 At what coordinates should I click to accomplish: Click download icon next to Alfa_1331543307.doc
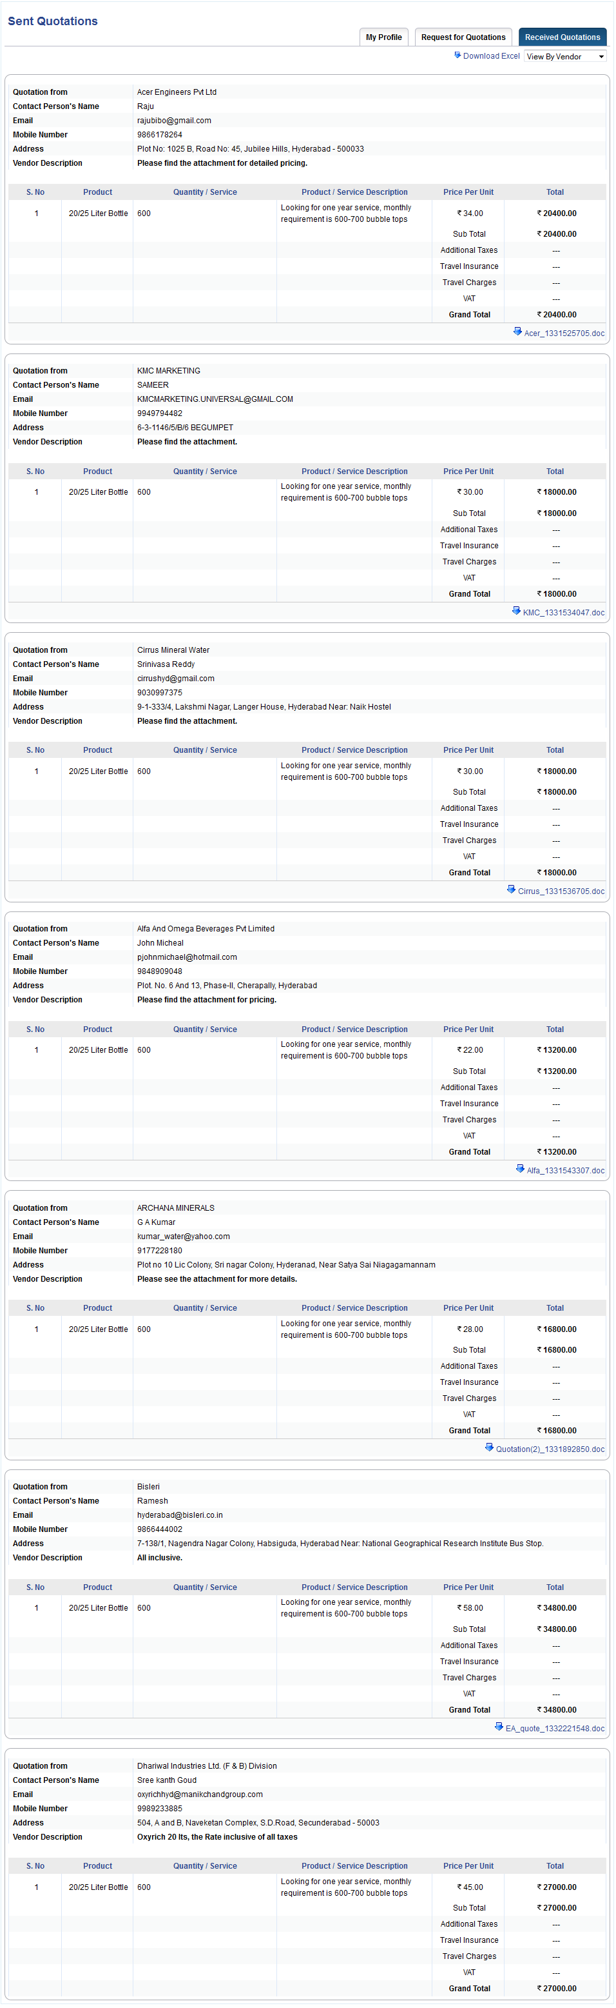click(x=520, y=1168)
